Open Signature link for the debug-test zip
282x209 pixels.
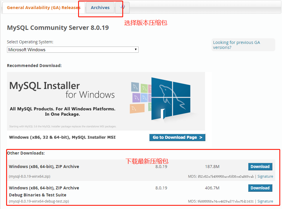[265, 201]
